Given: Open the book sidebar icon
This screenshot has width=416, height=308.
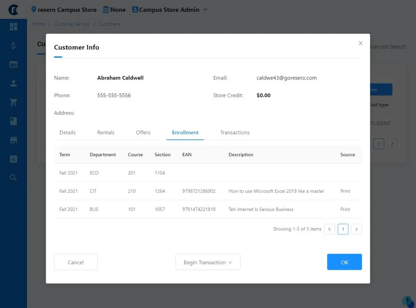Looking at the screenshot, I should pyautogui.click(x=13, y=121).
